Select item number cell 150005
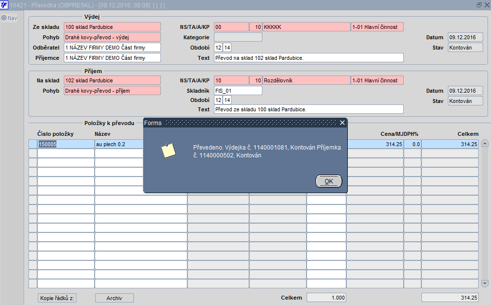 click(66, 144)
